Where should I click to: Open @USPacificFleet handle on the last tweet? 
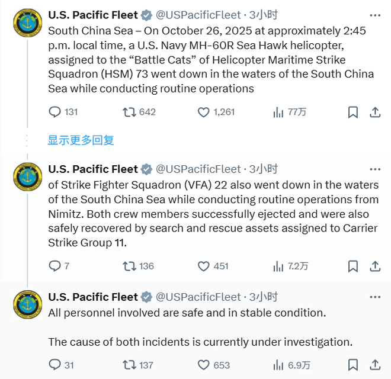[198, 297]
